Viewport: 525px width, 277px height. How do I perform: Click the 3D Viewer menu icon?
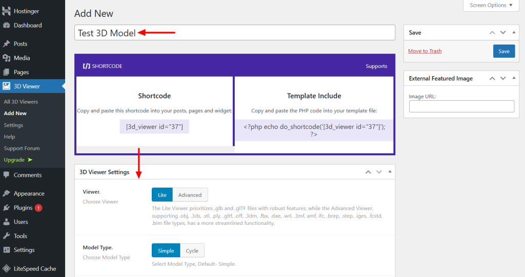click(6, 86)
